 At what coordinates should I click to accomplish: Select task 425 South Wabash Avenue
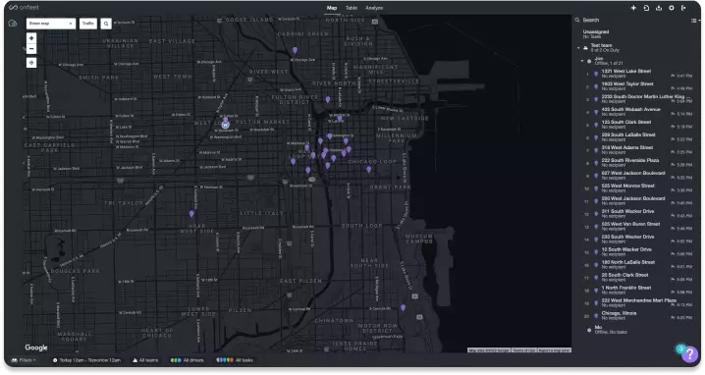pyautogui.click(x=638, y=112)
